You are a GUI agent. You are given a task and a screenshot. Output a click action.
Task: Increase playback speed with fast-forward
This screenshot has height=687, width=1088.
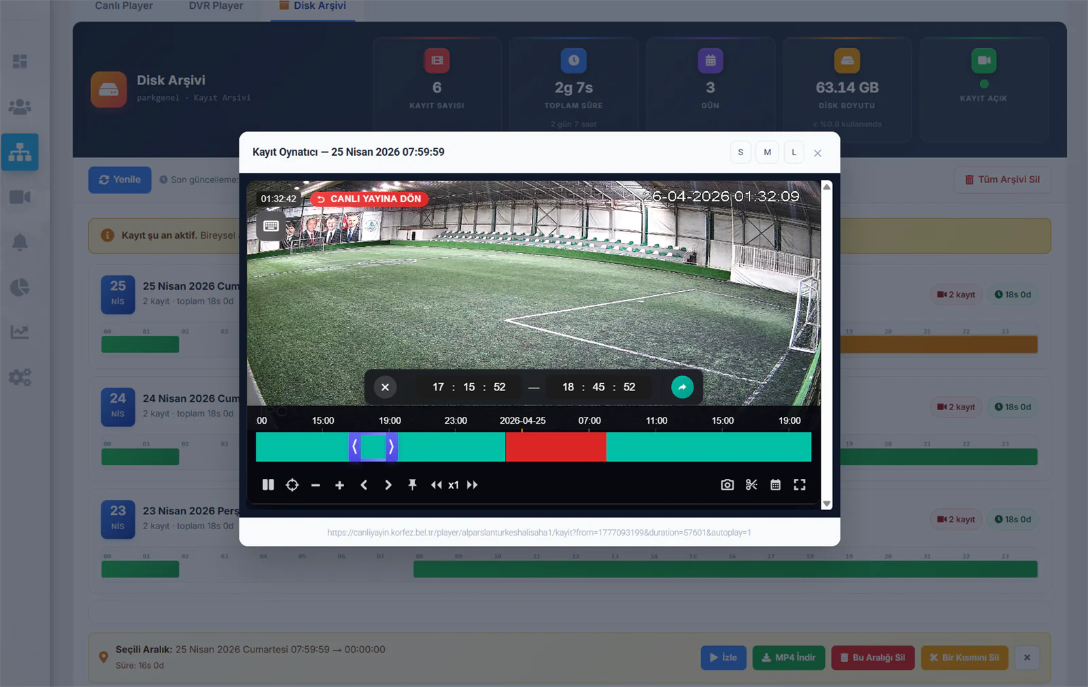point(472,485)
